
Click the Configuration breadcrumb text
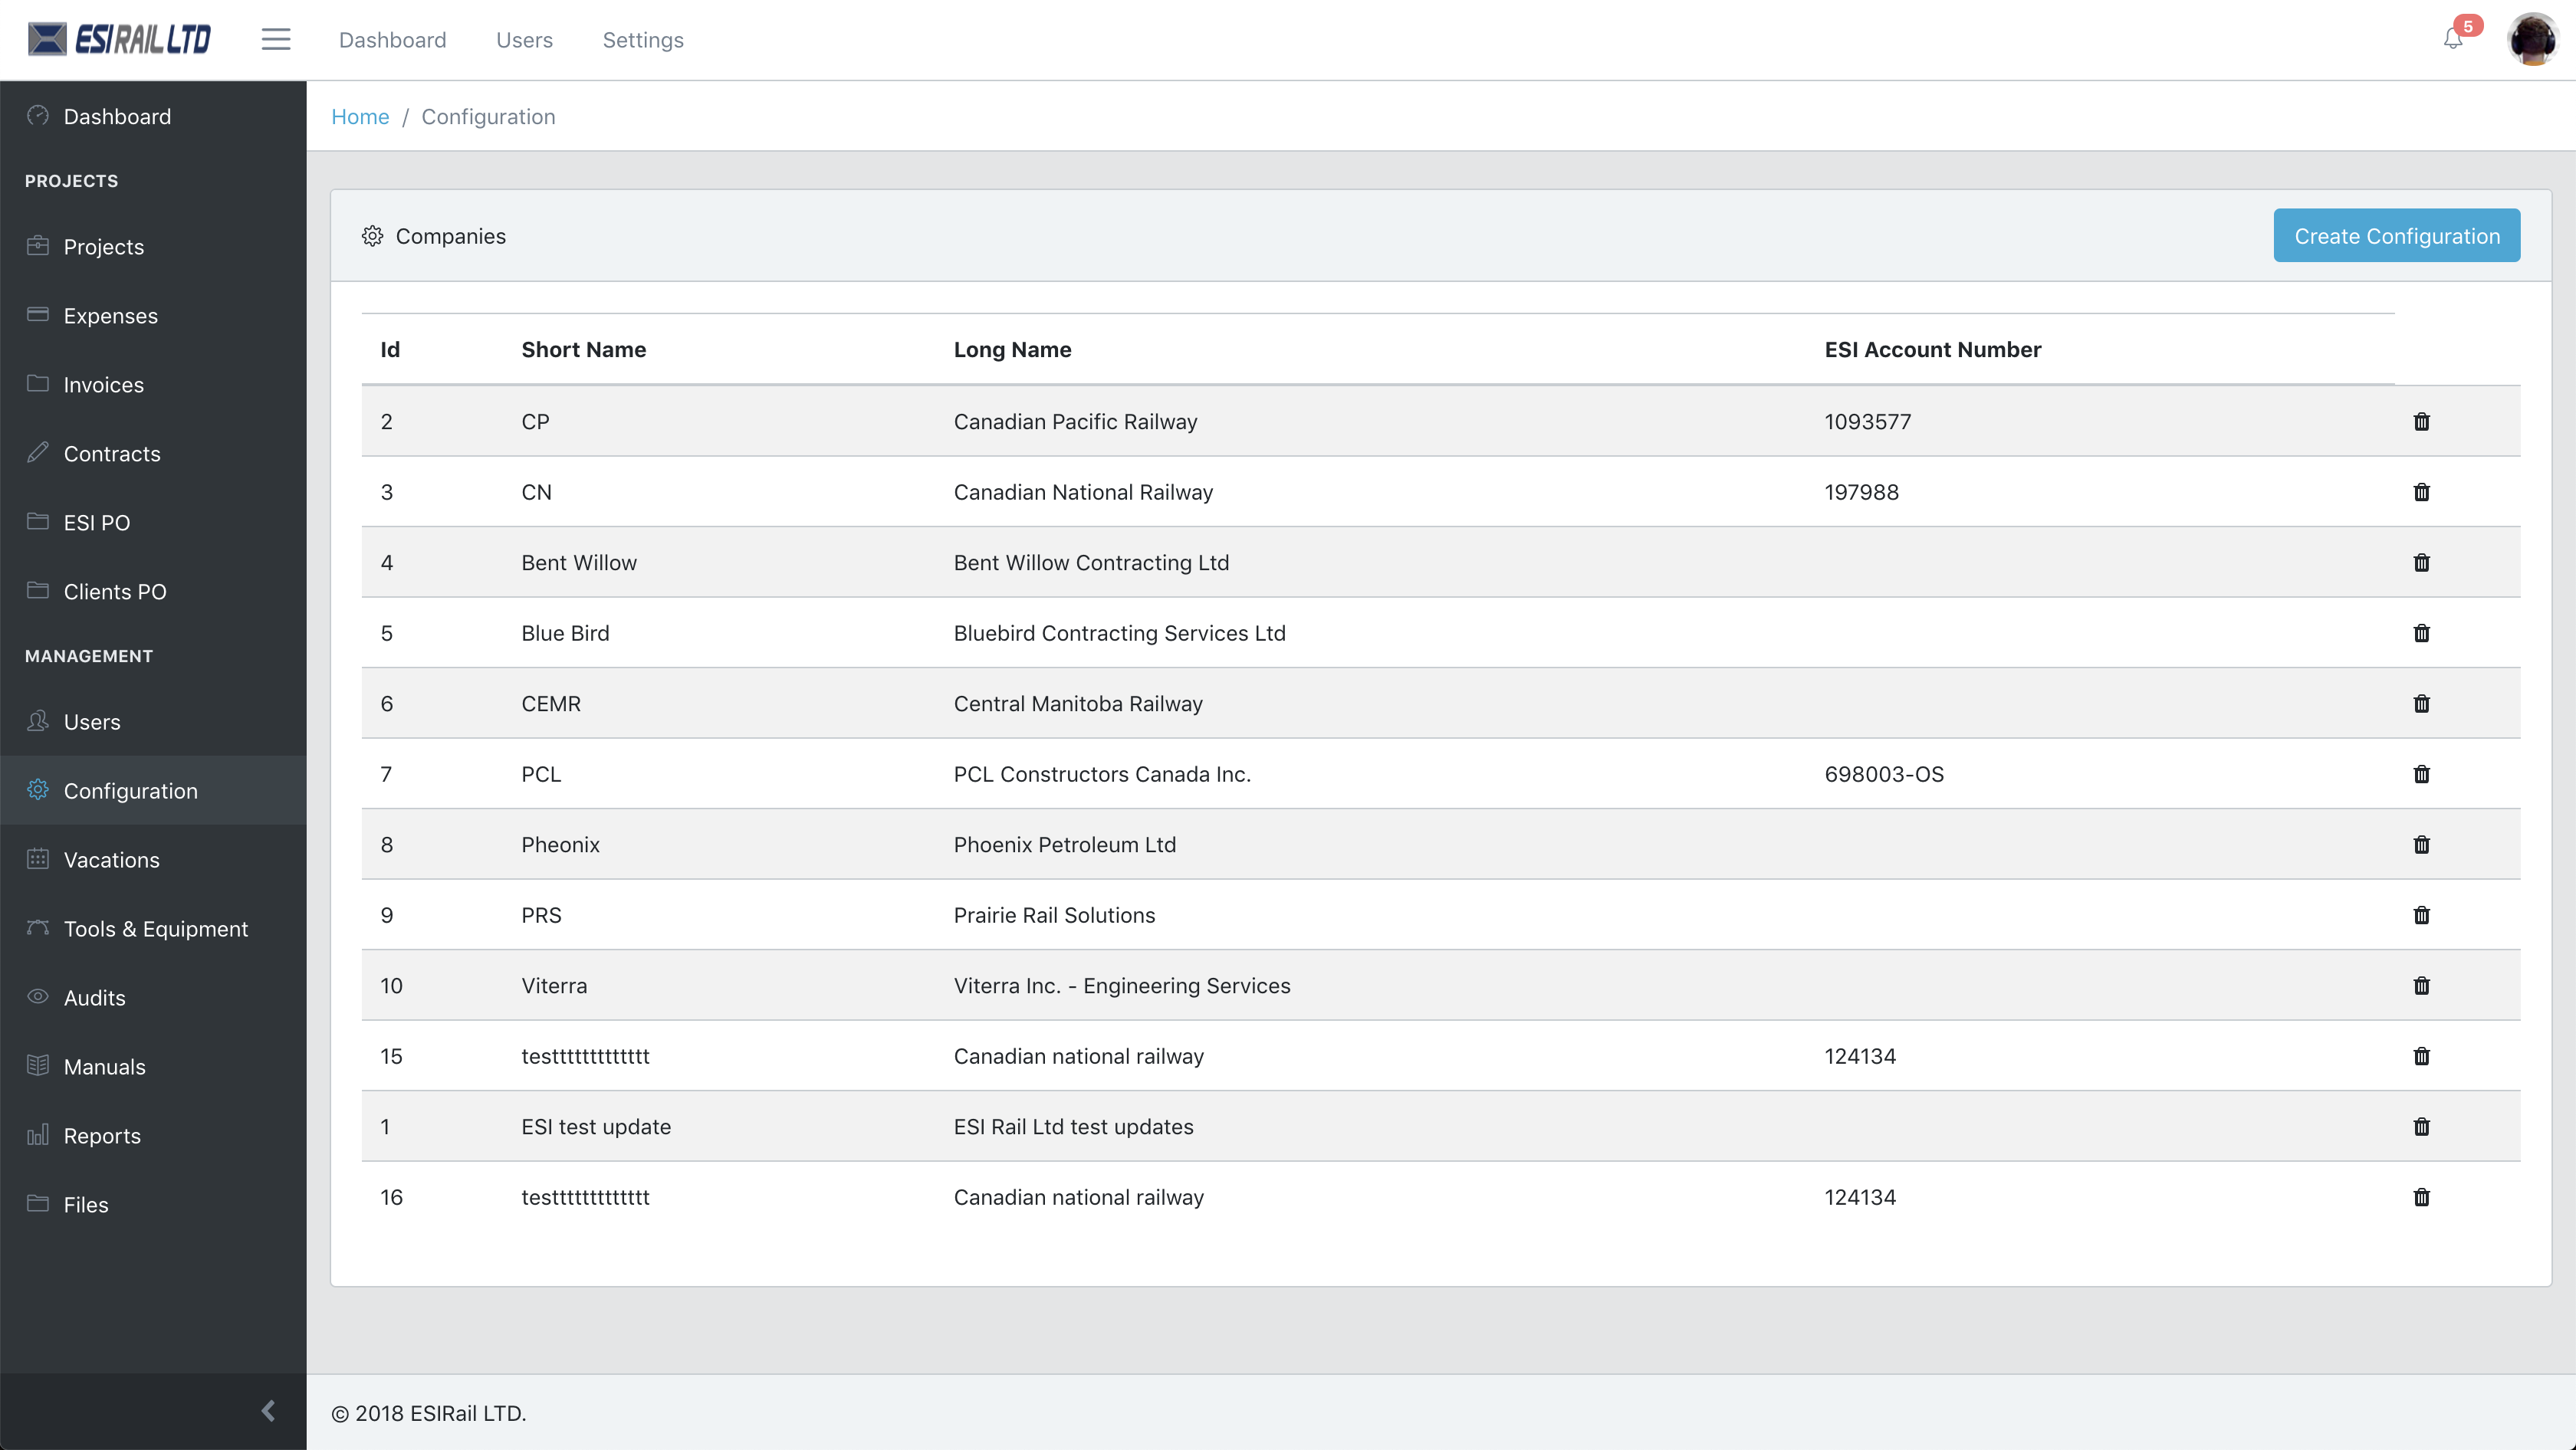[x=488, y=117]
